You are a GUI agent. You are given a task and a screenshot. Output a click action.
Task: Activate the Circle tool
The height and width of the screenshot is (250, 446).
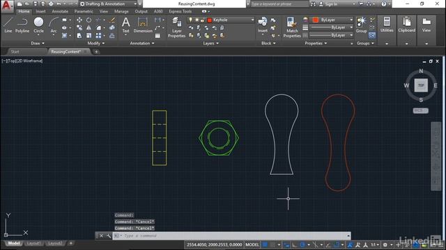(x=38, y=25)
